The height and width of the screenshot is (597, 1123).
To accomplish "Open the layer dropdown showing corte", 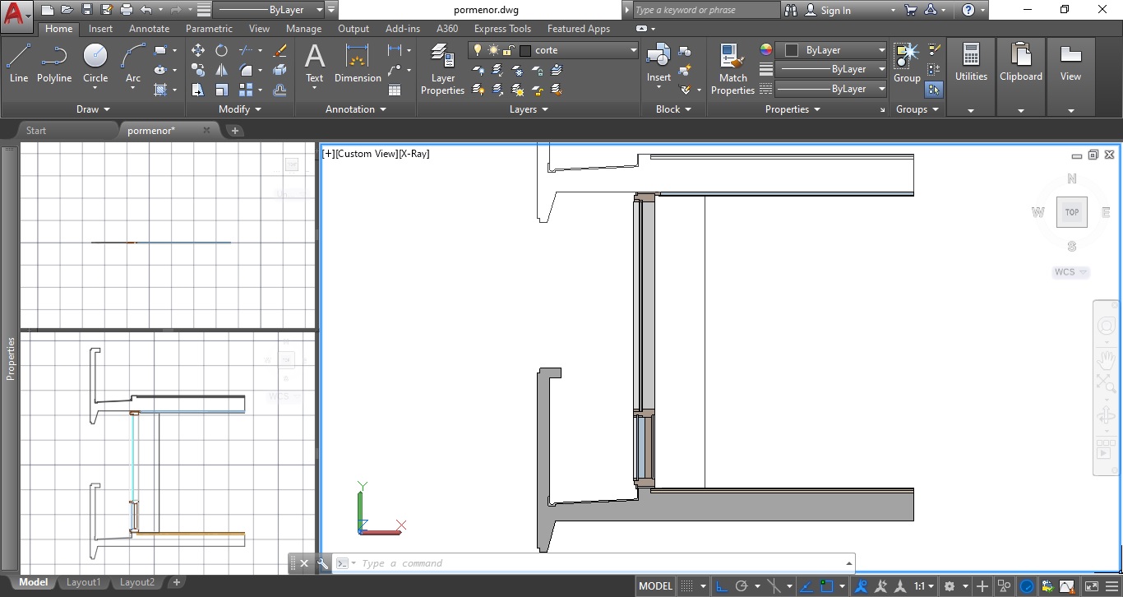I will [x=554, y=50].
